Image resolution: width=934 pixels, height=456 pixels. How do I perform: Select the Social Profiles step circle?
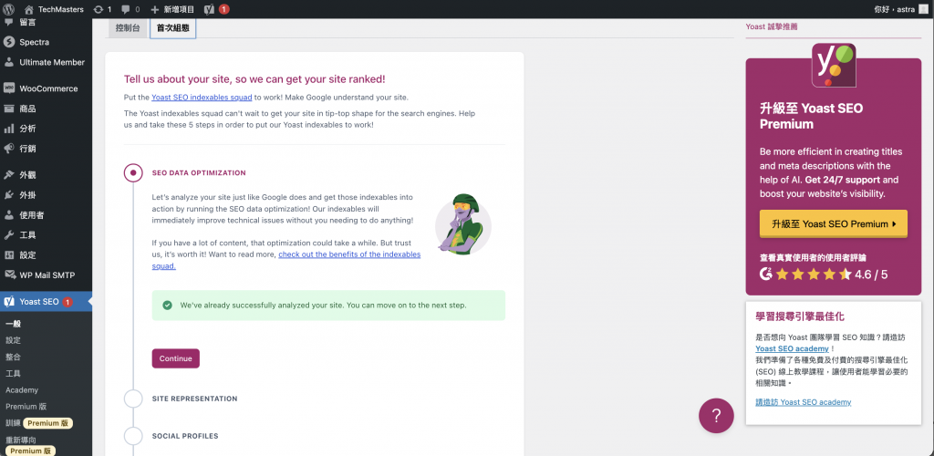point(133,436)
